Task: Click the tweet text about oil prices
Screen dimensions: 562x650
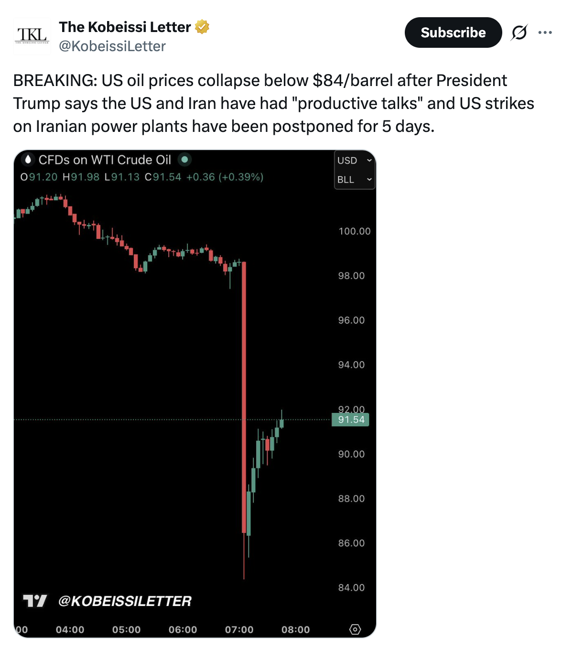Action: pyautogui.click(x=273, y=103)
